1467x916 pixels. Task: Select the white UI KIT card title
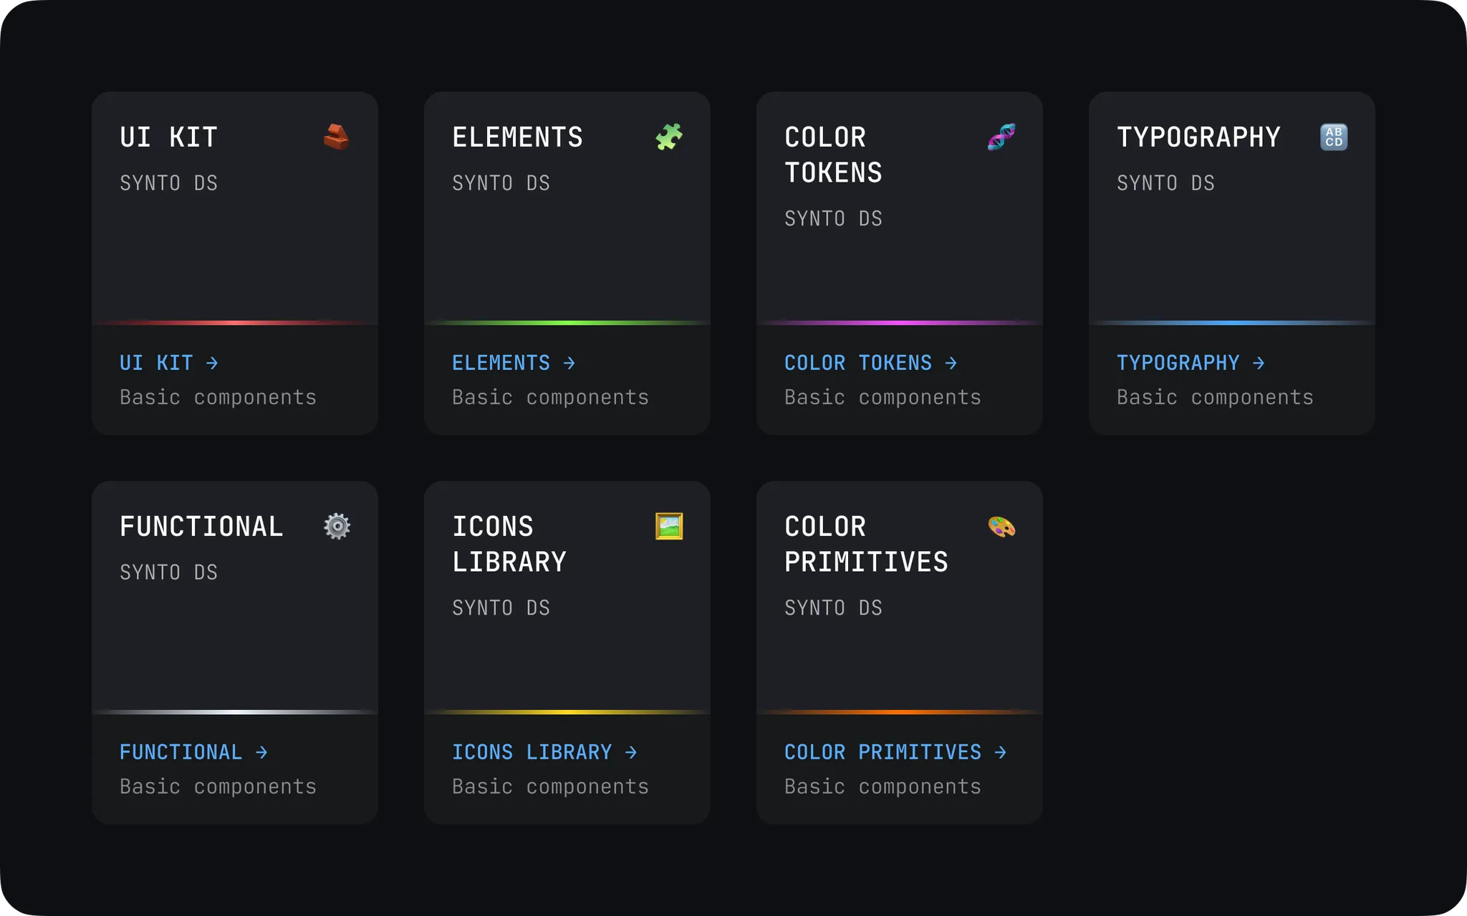tap(169, 137)
